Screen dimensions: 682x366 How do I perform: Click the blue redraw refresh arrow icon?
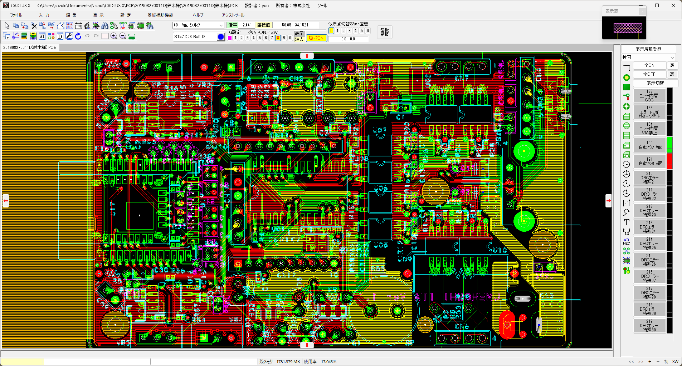tap(78, 36)
